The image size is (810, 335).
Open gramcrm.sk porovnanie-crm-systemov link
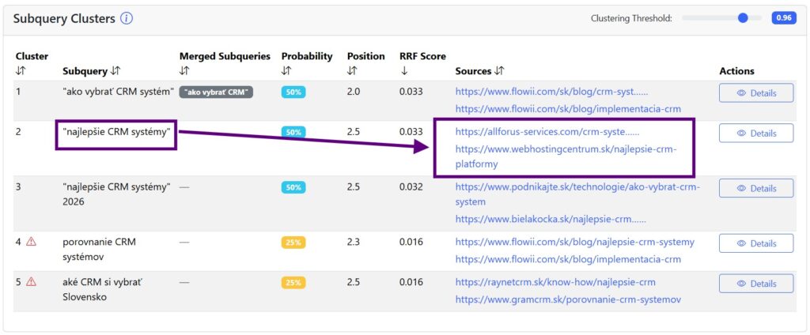[568, 299]
